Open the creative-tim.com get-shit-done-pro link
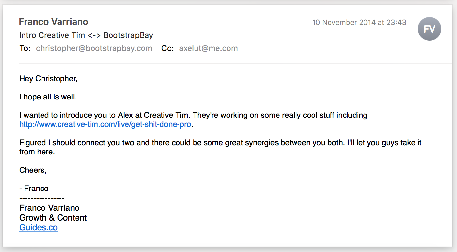 pos(105,125)
